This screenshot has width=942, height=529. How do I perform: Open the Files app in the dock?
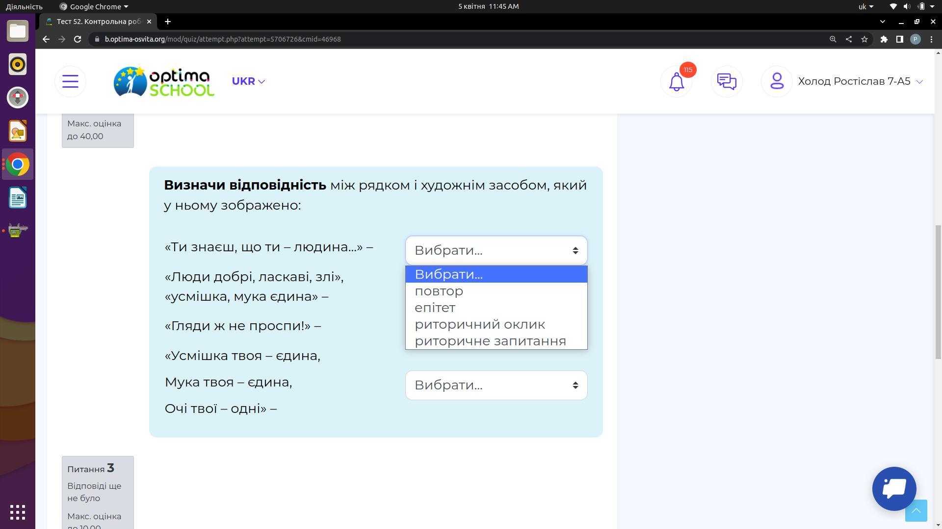pyautogui.click(x=18, y=31)
